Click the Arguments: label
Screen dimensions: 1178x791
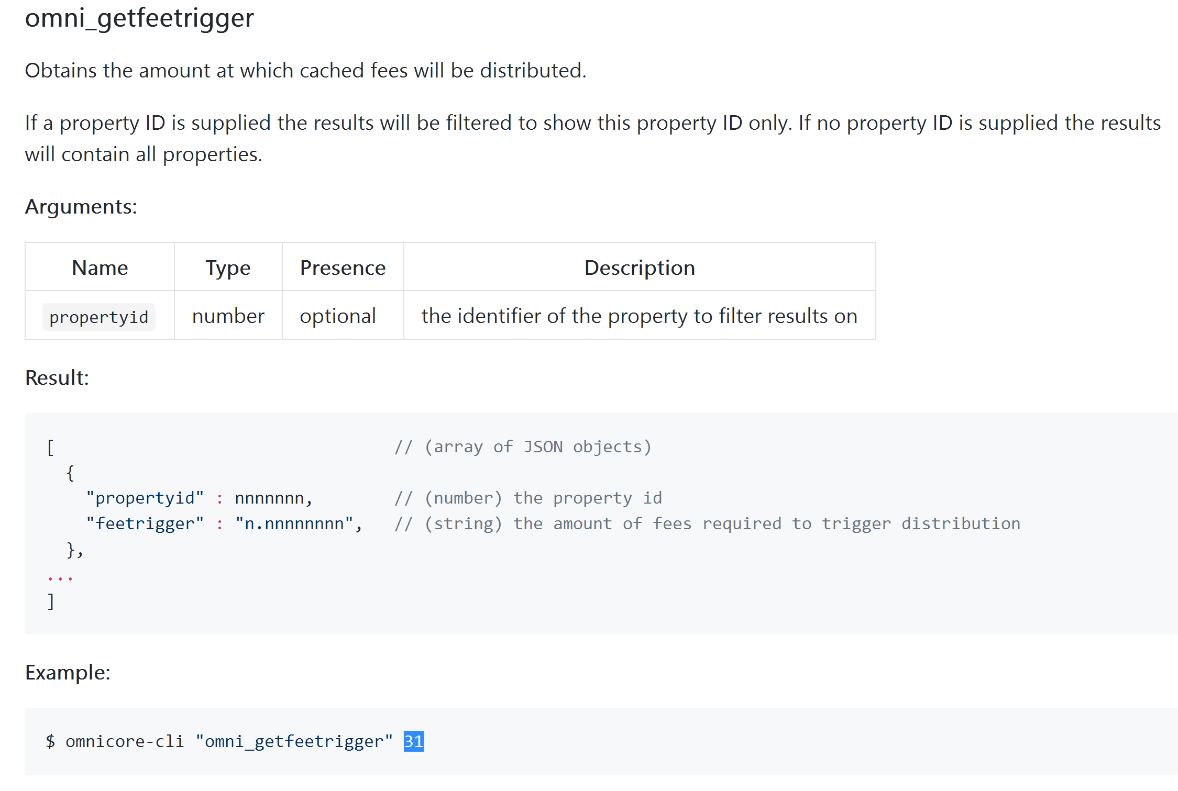point(81,207)
